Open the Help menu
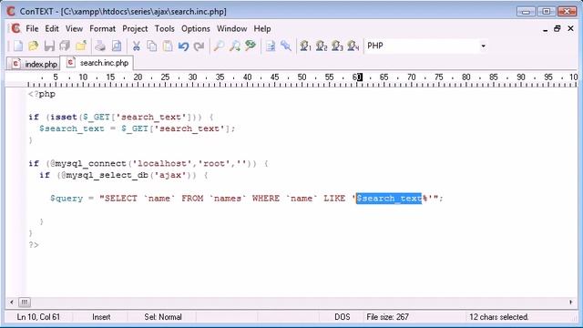 (x=262, y=28)
